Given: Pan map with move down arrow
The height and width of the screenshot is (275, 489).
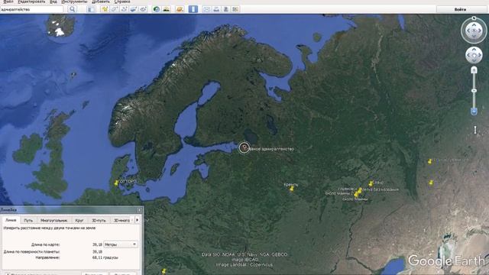Looking at the screenshot, I should [474, 61].
